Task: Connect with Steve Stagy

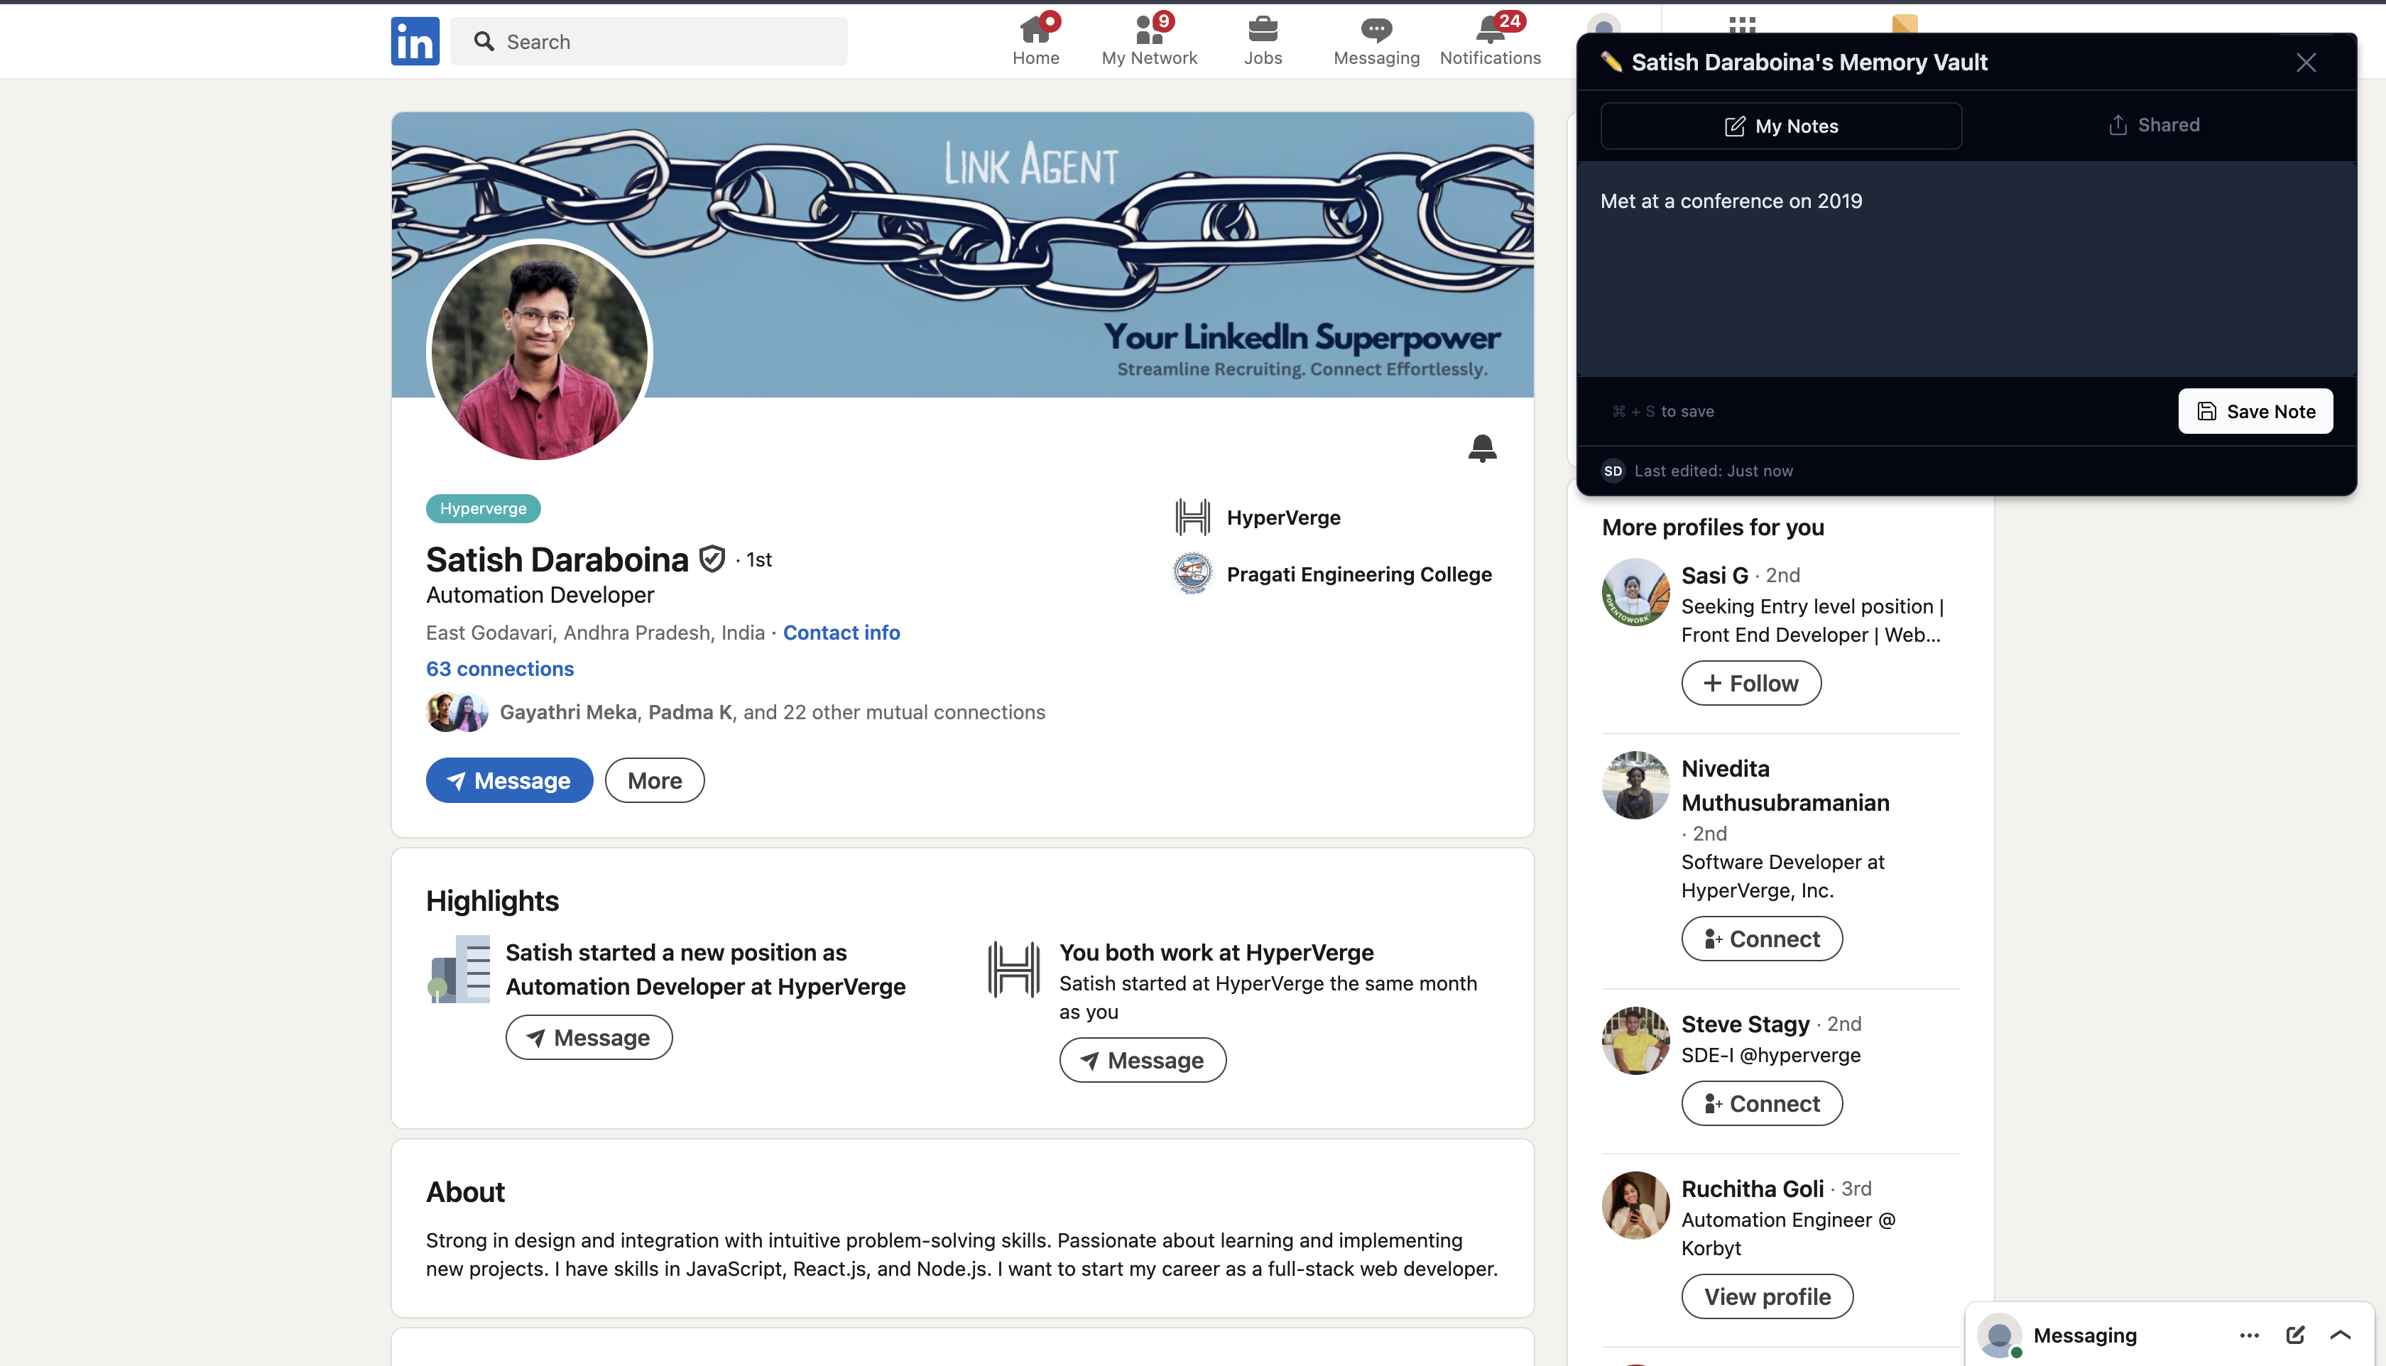Action: click(1761, 1103)
